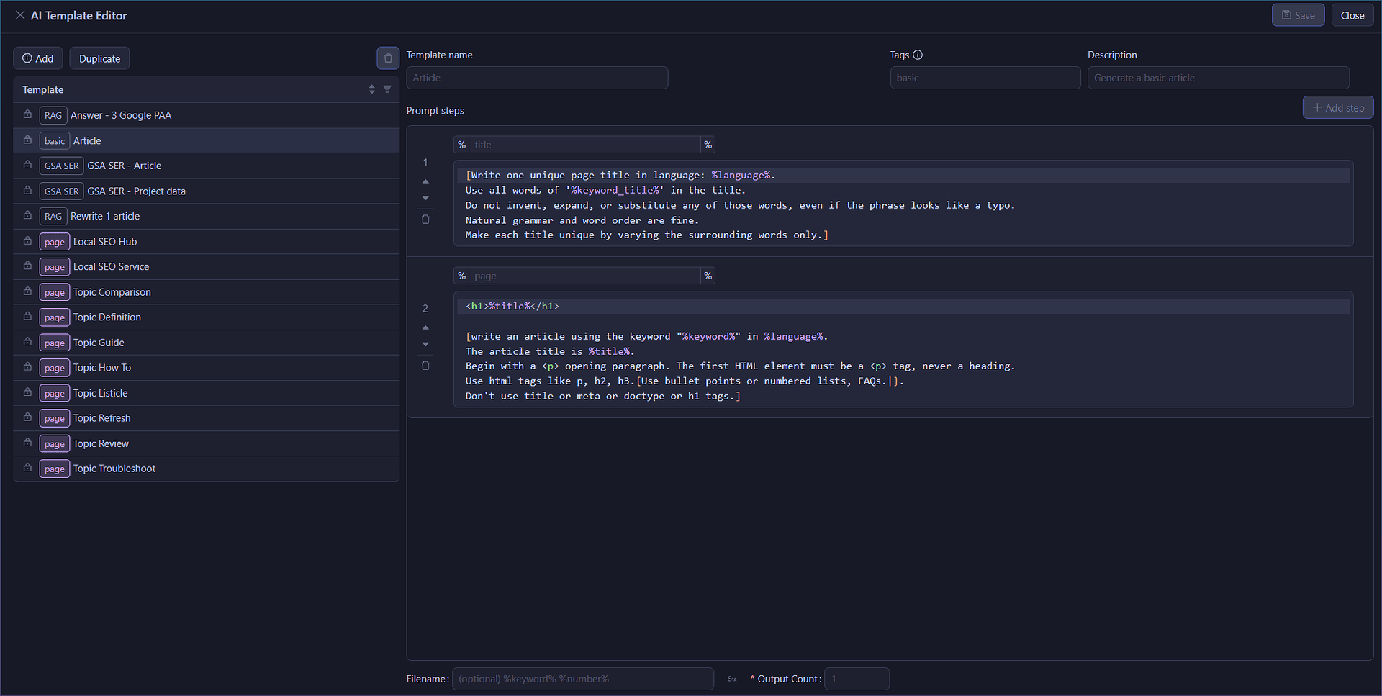Toggle the Str option next to Filename
This screenshot has width=1382, height=696.
731,679
